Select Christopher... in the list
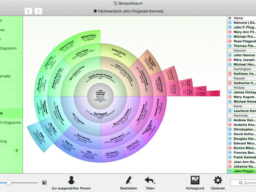The height and width of the screenshot is (192, 256). point(242,130)
